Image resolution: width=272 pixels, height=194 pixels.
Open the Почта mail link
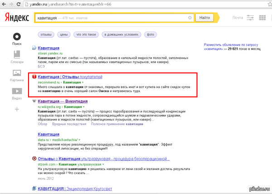[238, 18]
